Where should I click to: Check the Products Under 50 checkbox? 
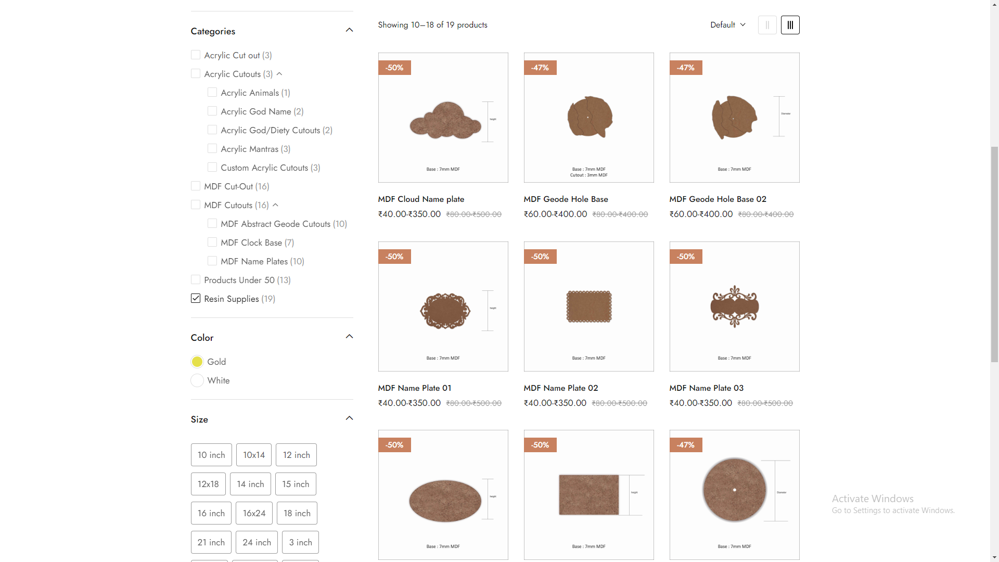click(x=196, y=279)
